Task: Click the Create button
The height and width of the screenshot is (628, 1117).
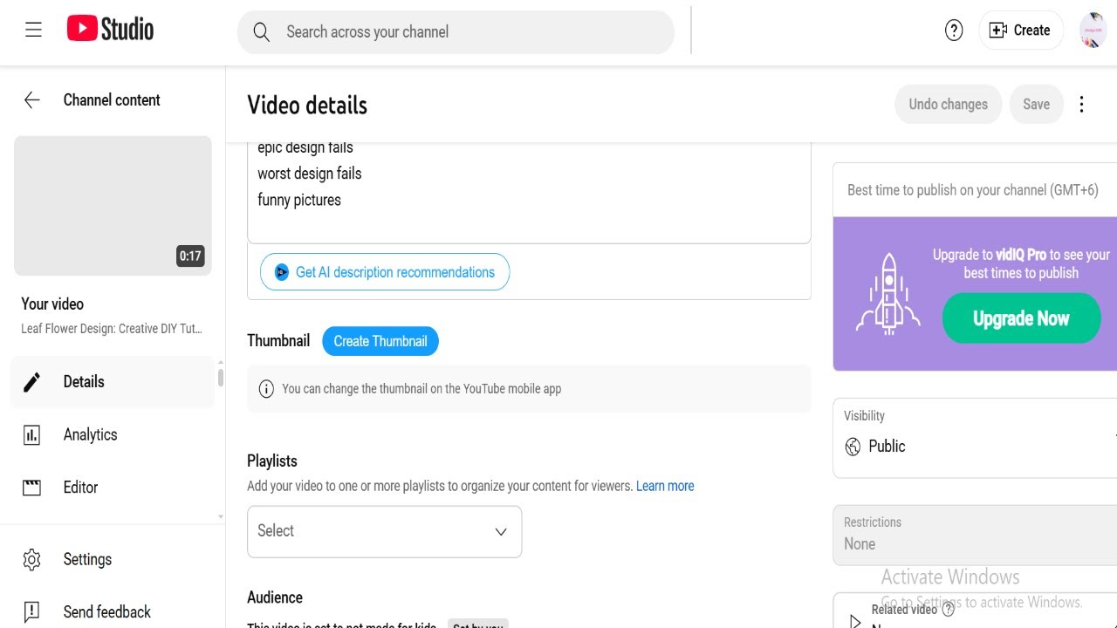Action: pyautogui.click(x=1020, y=31)
